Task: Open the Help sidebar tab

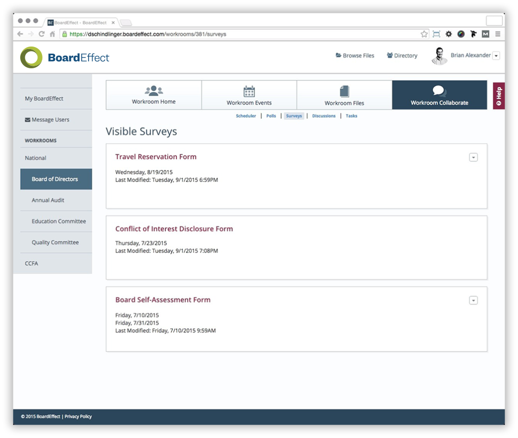Action: (x=498, y=95)
